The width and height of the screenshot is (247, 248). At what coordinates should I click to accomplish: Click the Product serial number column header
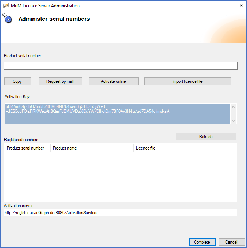coord(27,148)
